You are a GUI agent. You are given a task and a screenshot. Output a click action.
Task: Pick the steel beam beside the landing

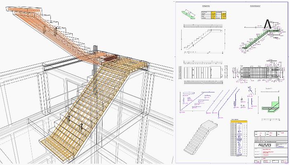pos(62,66)
